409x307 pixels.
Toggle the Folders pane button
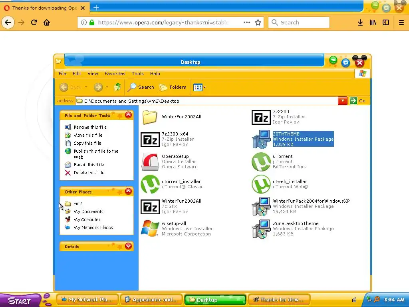(x=173, y=87)
